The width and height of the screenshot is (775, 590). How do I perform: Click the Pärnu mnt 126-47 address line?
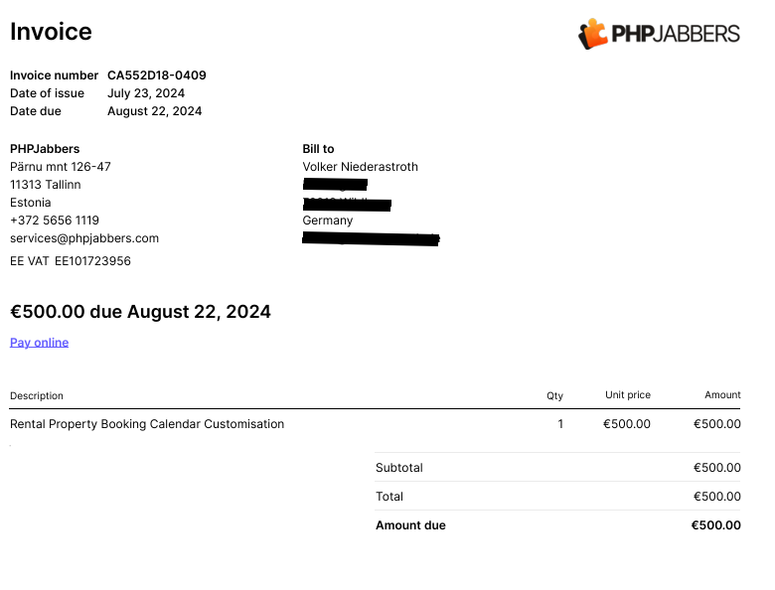61,167
